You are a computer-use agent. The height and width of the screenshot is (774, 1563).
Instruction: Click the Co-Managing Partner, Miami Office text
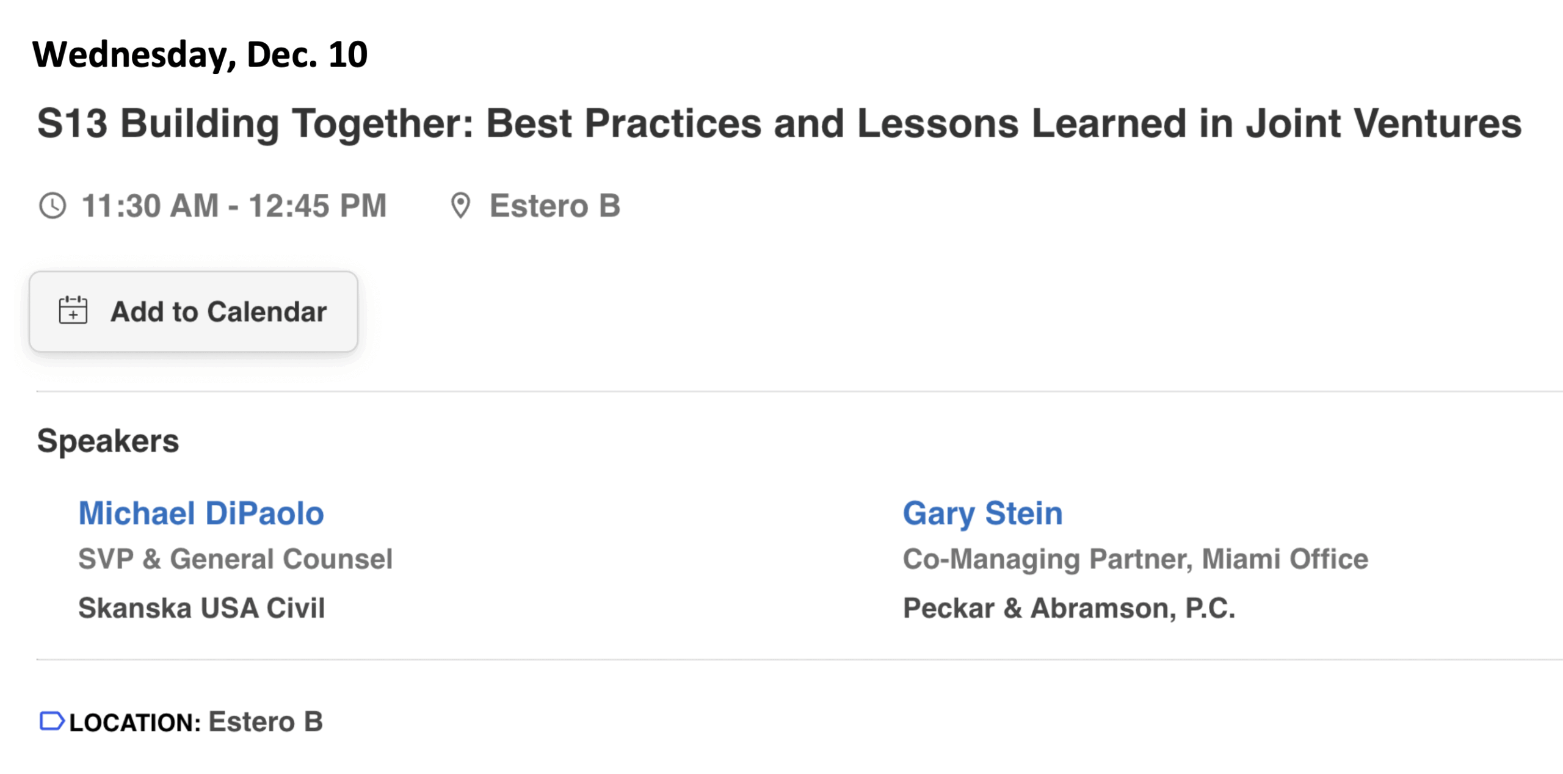point(1135,559)
